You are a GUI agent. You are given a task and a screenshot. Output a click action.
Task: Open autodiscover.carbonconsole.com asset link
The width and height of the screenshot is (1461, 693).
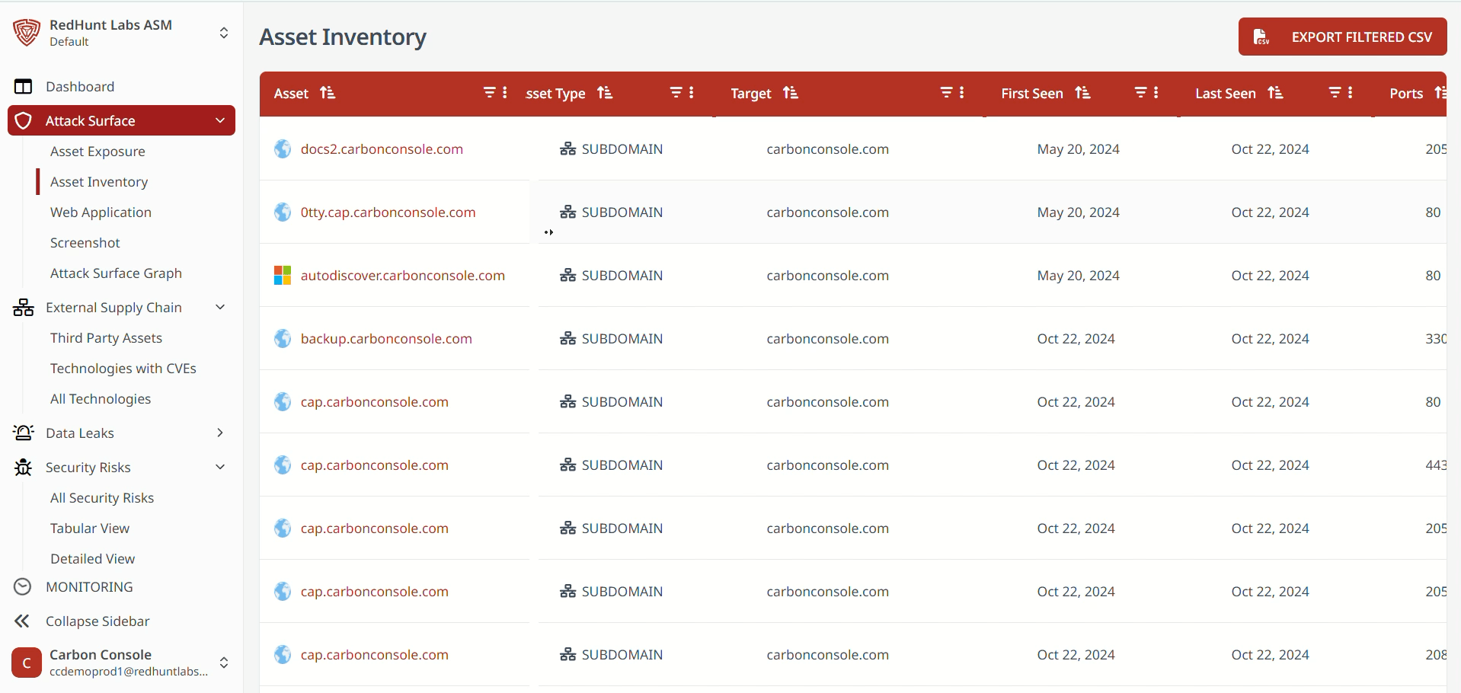coord(402,276)
